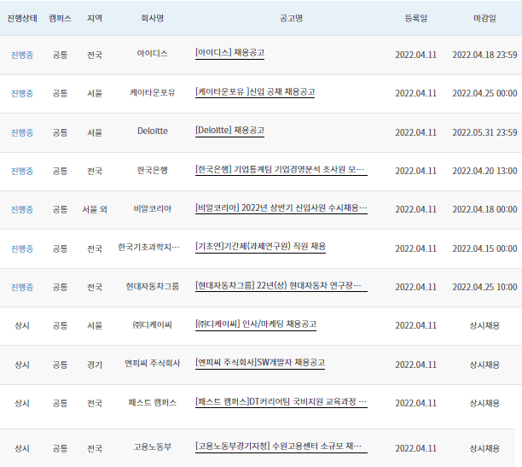Click company name 아이디스
Viewport: 522px width, 467px height.
[x=152, y=53]
